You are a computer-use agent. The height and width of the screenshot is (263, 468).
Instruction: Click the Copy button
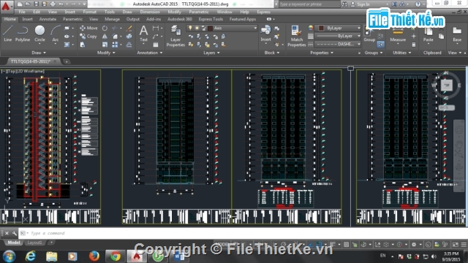88,37
